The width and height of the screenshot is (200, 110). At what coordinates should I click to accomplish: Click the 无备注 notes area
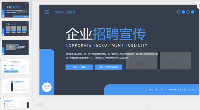coord(40,104)
